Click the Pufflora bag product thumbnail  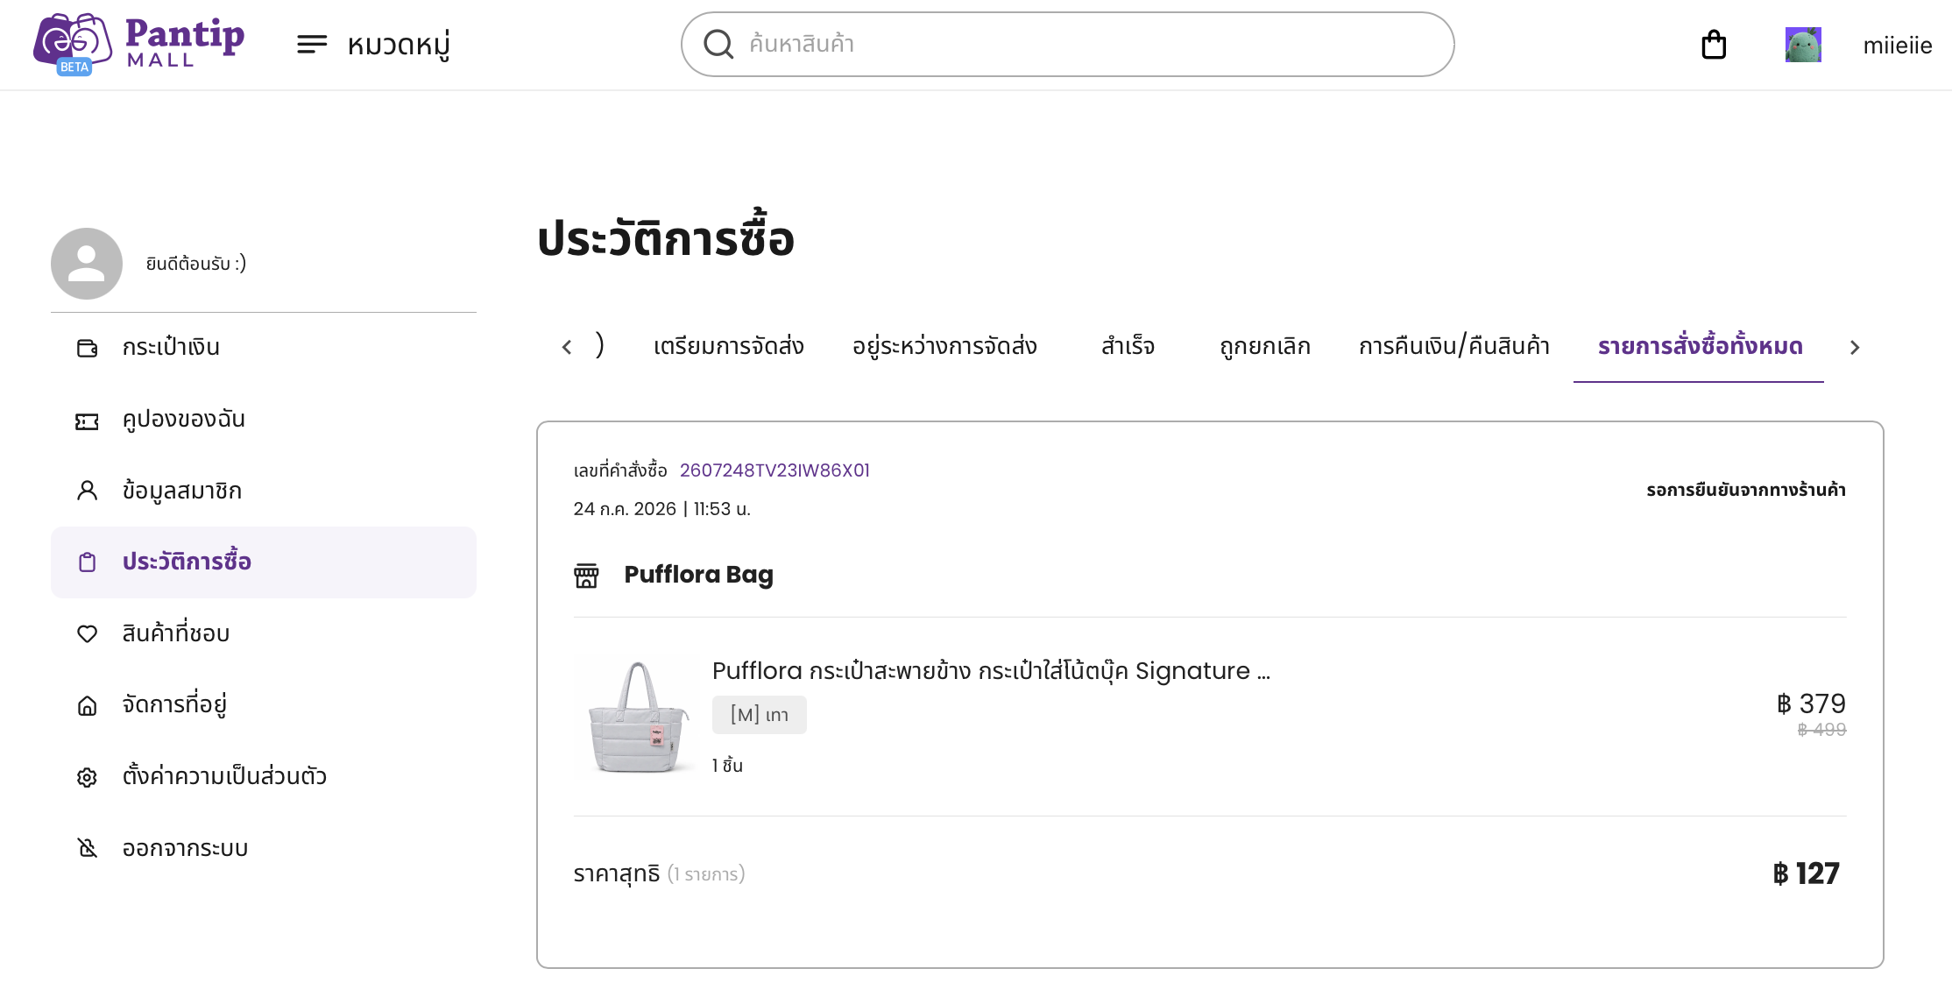pos(639,717)
